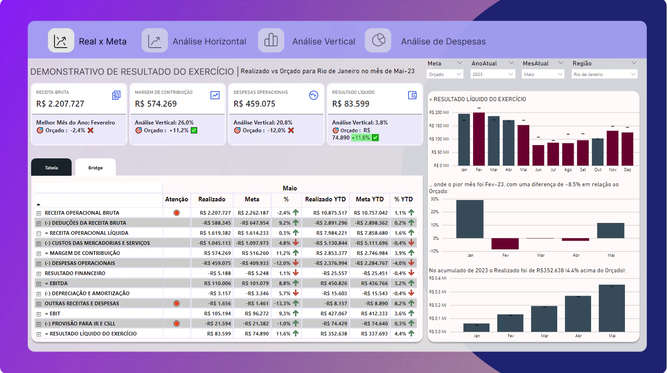The image size is (667, 373).
Task: Click the red X beside Orçado -12,0%
Action: coord(291,130)
